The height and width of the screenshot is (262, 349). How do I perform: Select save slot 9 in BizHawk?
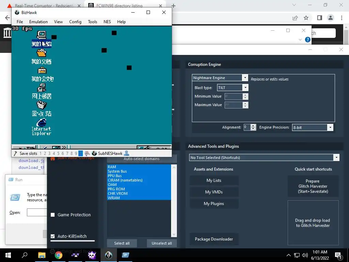coord(76,153)
